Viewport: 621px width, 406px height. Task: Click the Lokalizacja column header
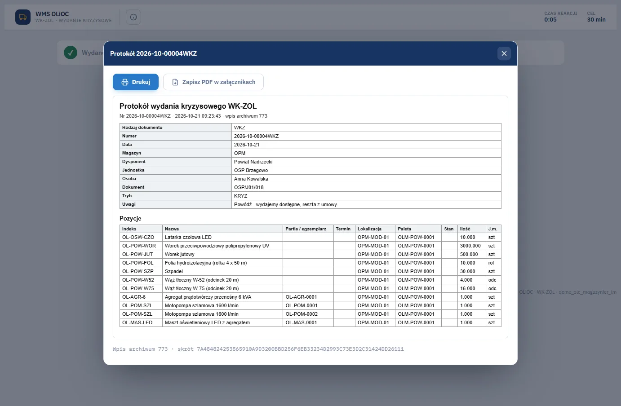pos(375,229)
